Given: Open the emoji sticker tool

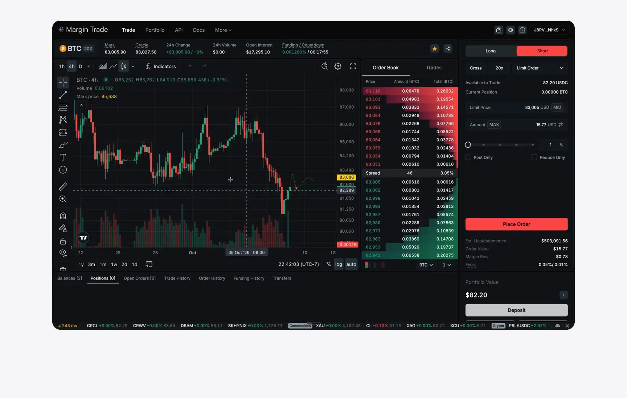Looking at the screenshot, I should click(x=63, y=170).
